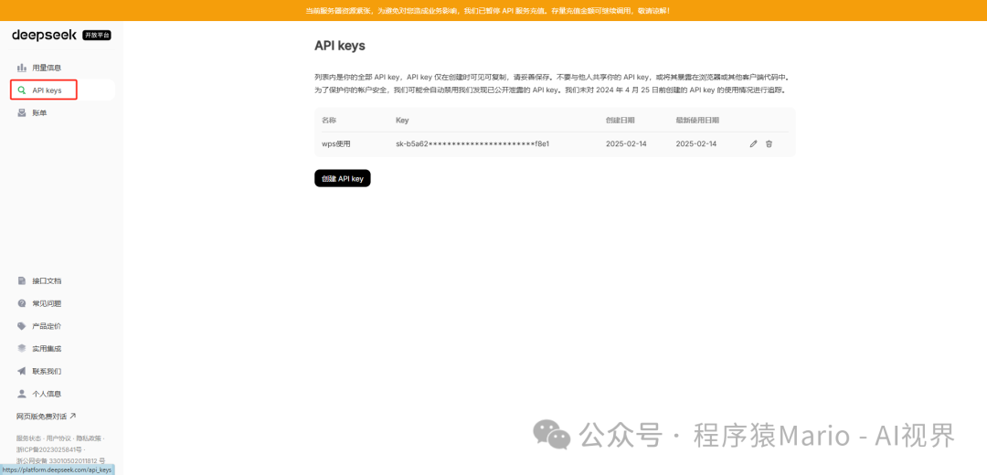Click the 最新使用日期 value 2025-02-14
Screen dimensions: 987x475
pyautogui.click(x=696, y=144)
